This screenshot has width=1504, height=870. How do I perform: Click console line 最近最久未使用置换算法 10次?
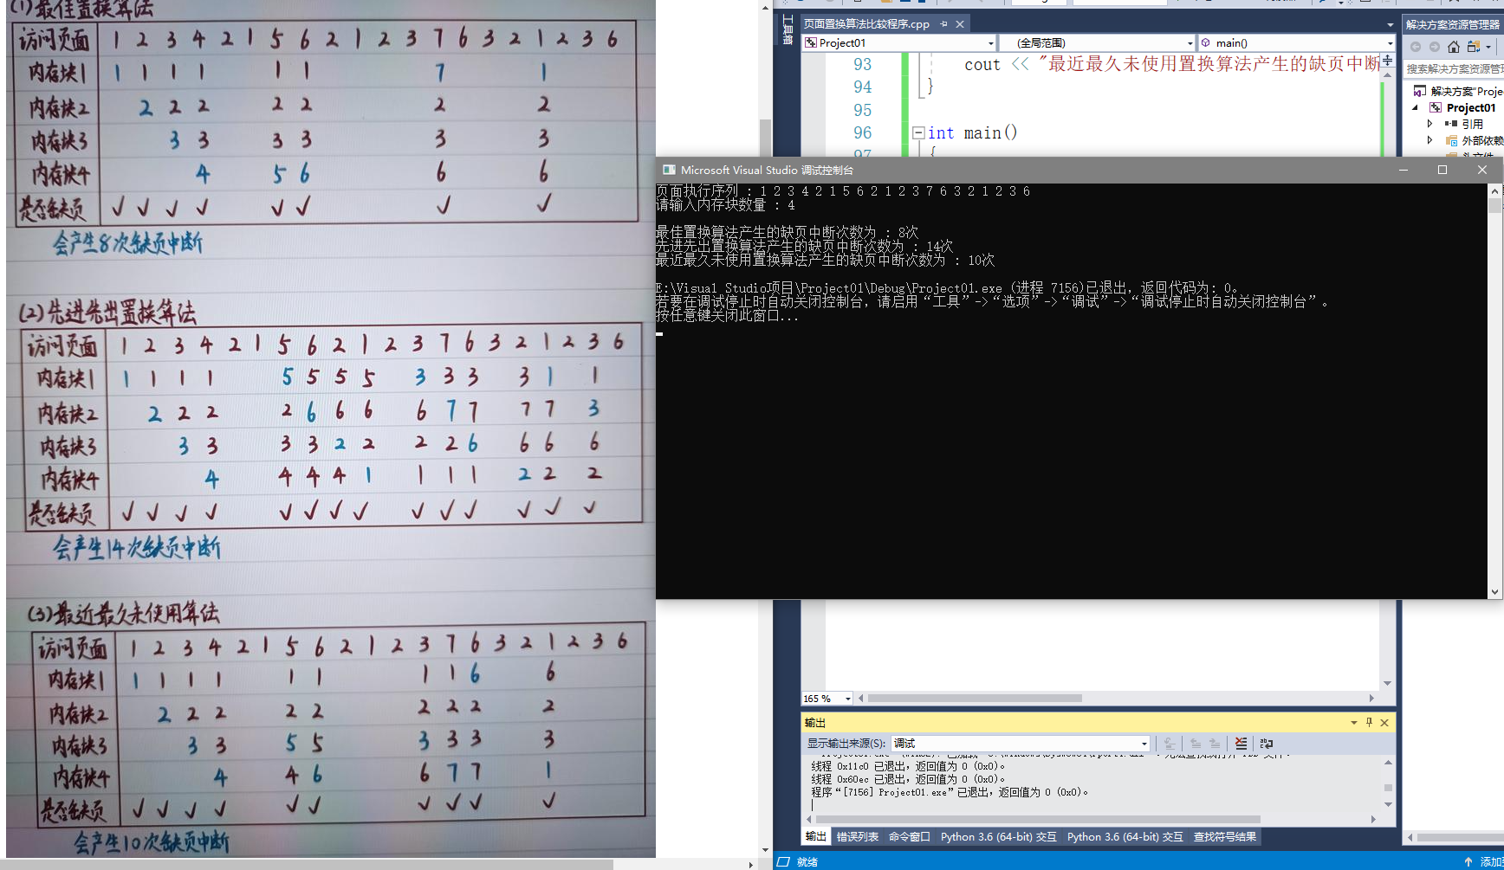(826, 261)
